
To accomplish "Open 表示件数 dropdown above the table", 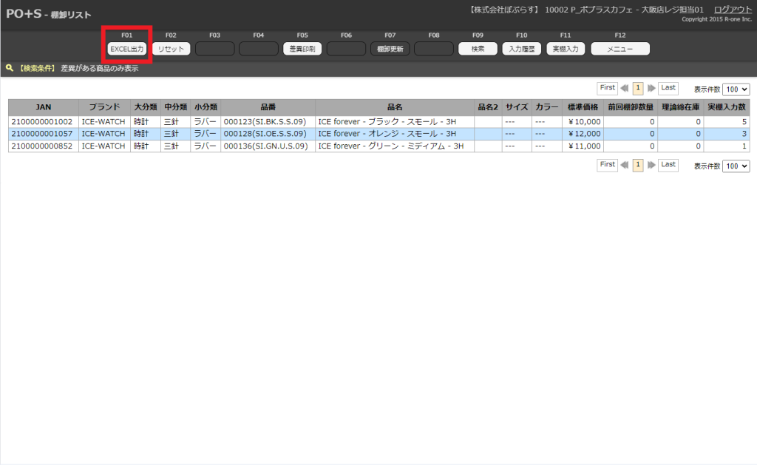I will pos(736,89).
